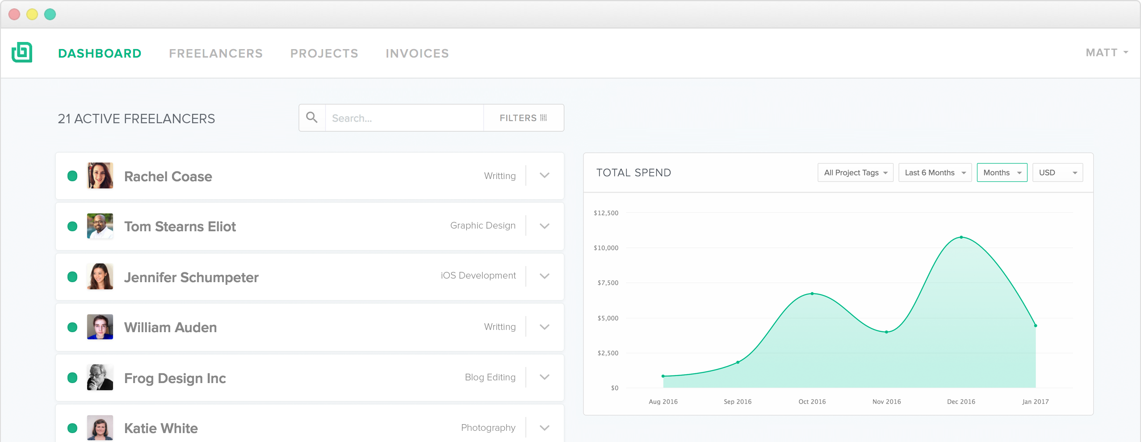The width and height of the screenshot is (1141, 442).
Task: Click the Dec 2016 peak chart point
Action: click(x=961, y=237)
